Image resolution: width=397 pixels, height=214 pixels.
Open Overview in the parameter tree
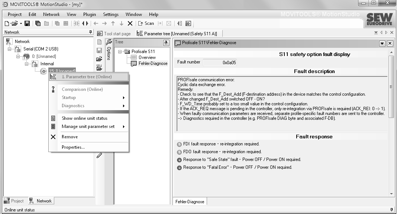pyautogui.click(x=147, y=57)
